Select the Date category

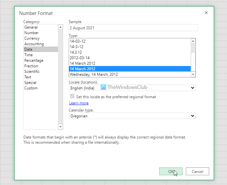click(x=41, y=49)
